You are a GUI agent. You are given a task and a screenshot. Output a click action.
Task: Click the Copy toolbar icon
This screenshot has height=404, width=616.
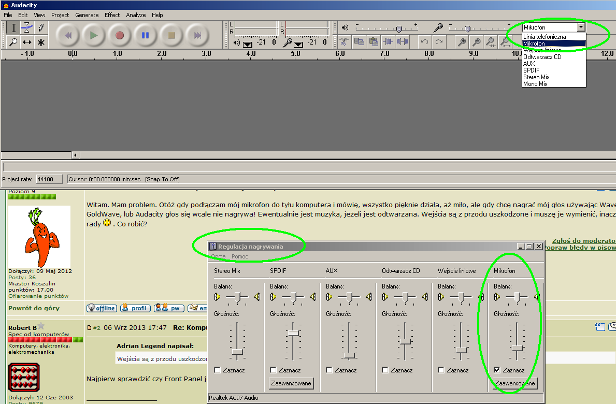tap(359, 41)
